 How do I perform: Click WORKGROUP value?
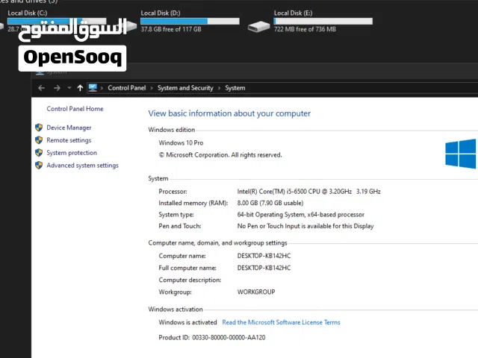pyautogui.click(x=256, y=292)
